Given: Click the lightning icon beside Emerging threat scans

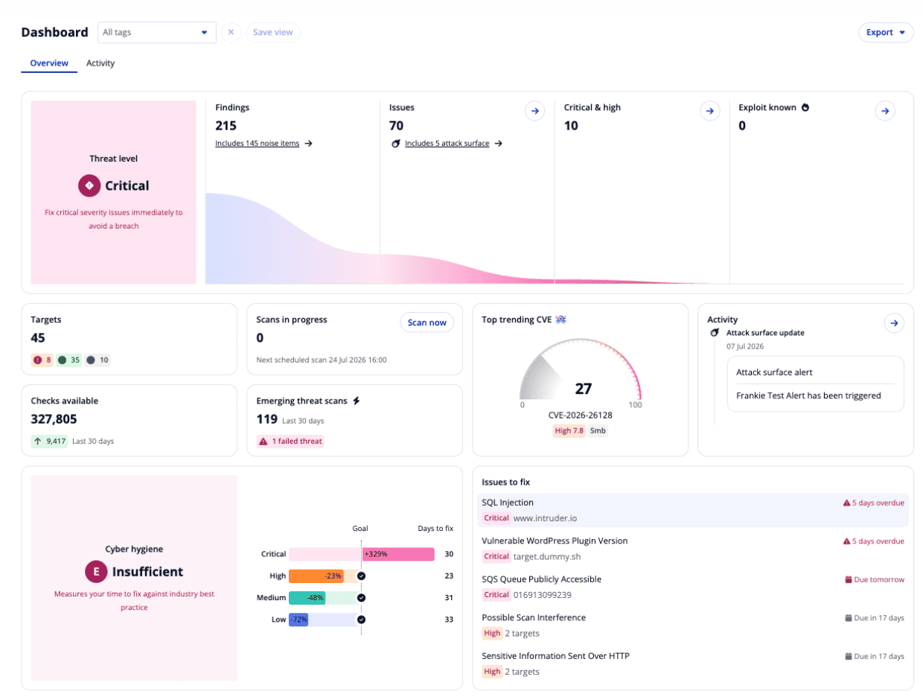Looking at the screenshot, I should 356,401.
